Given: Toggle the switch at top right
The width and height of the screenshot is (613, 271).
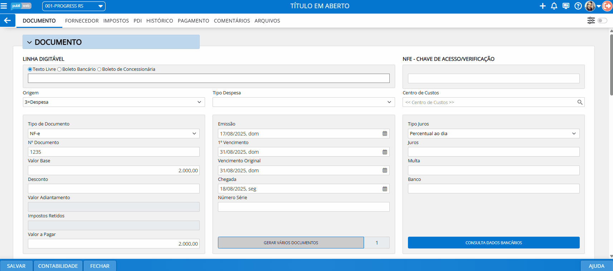Looking at the screenshot, I should pyautogui.click(x=602, y=20).
